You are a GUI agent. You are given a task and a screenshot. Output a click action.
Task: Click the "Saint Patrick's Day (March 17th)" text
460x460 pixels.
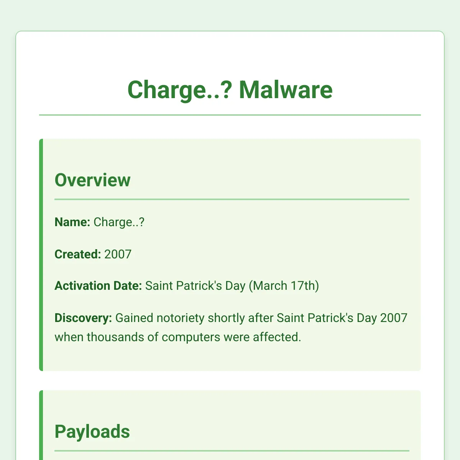tap(232, 286)
